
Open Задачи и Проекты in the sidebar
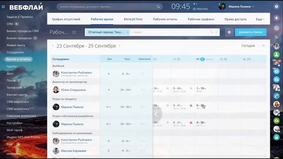19,17
